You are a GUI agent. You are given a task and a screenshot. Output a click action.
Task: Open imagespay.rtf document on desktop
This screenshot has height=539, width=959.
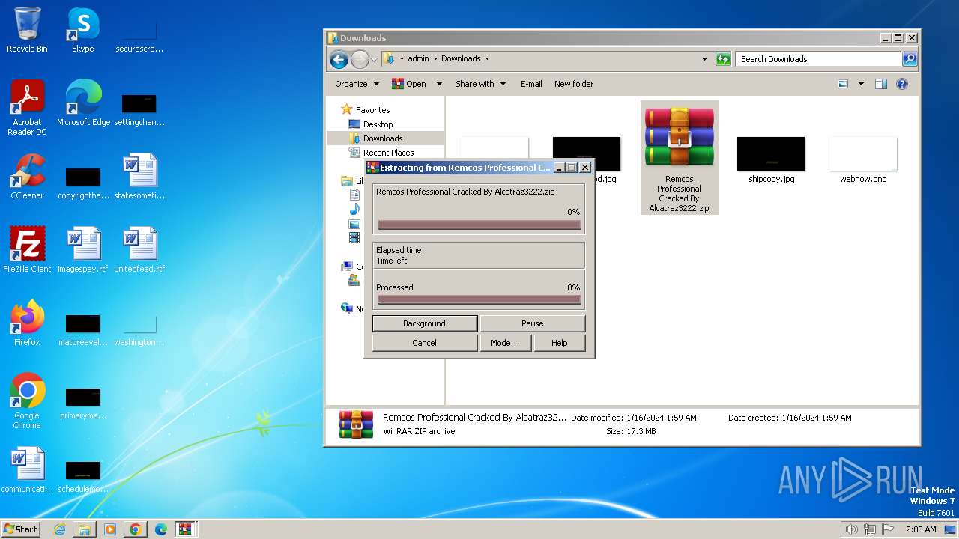[x=82, y=250]
